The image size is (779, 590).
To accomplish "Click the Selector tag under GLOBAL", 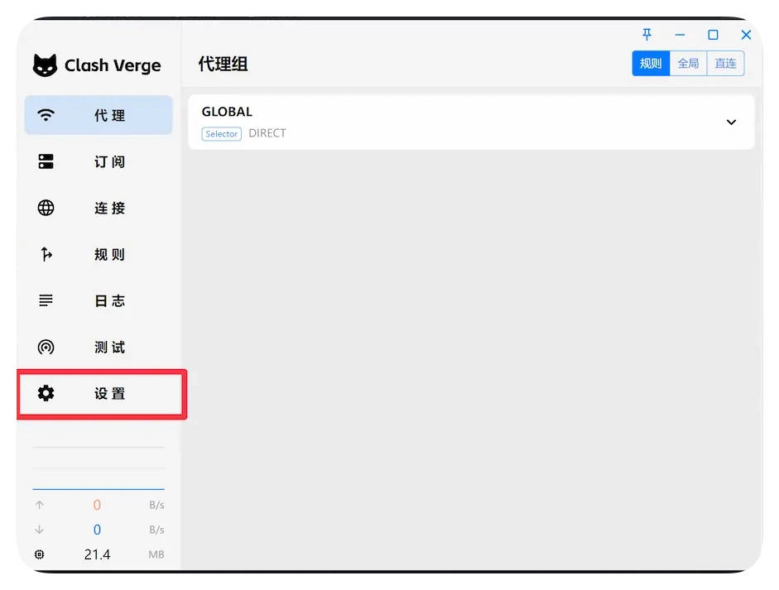I will 221,133.
